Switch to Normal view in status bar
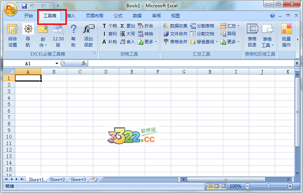The image size is (303, 193). [210, 186]
